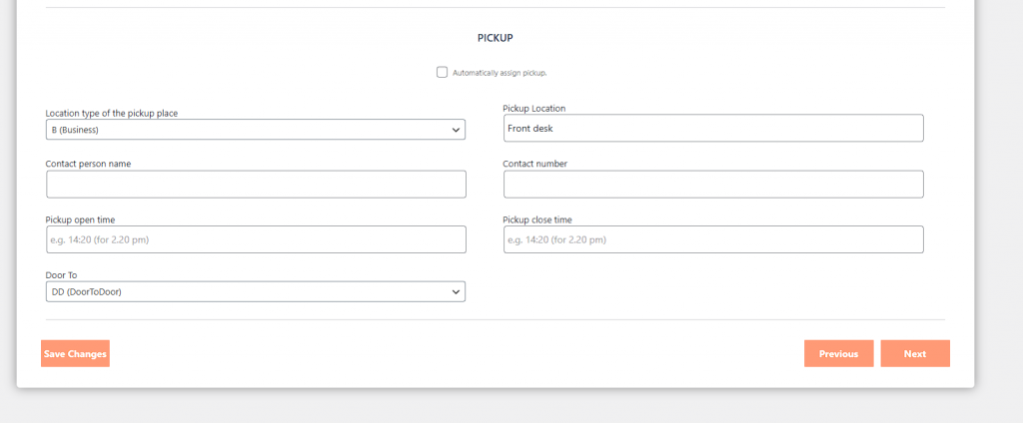Click the 'Location type of the pickup place' label
Image resolution: width=1023 pixels, height=423 pixels.
click(x=112, y=114)
